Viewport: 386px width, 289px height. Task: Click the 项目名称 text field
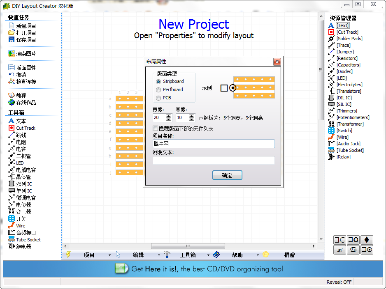213,144
